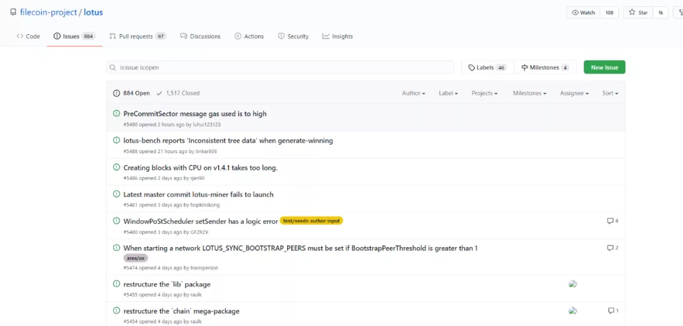
Task: Show the 884 Open issues
Action: point(132,93)
